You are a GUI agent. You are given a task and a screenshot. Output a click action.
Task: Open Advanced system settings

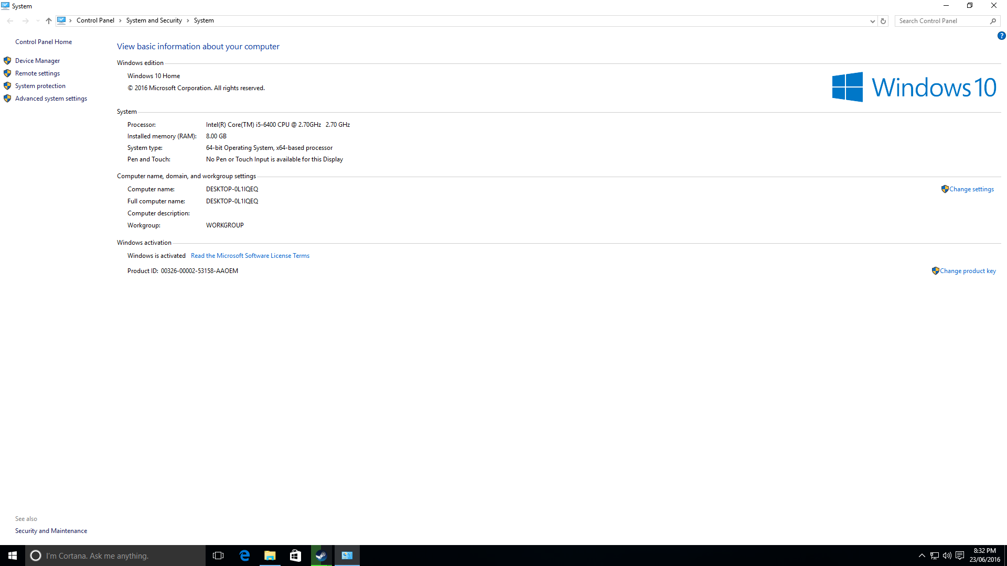[51, 99]
